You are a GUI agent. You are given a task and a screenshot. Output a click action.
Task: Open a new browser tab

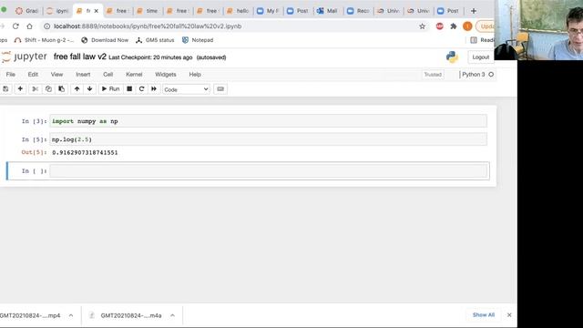click(x=474, y=11)
